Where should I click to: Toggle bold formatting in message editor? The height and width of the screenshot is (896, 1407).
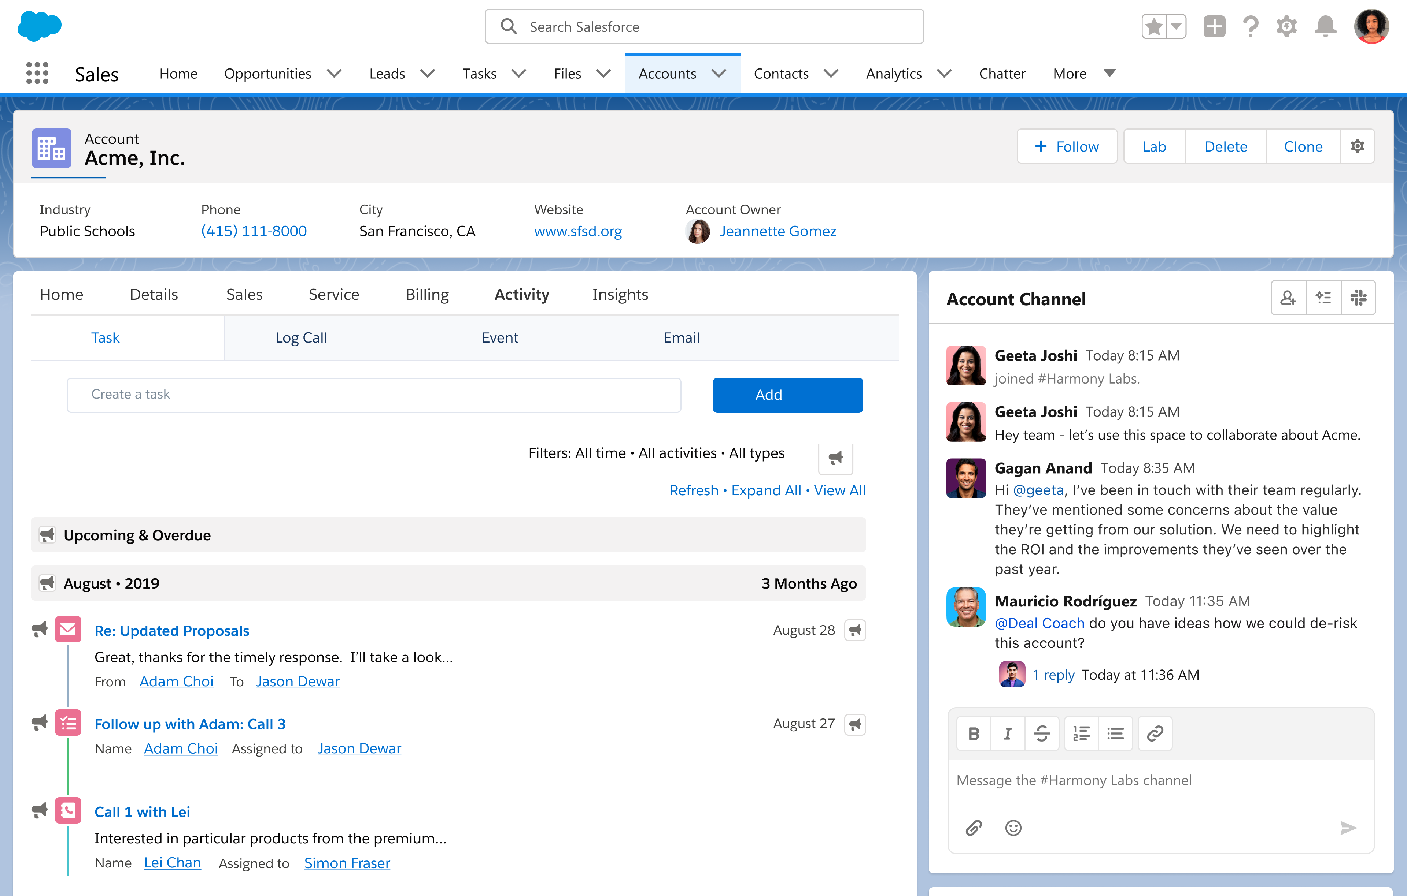974,734
